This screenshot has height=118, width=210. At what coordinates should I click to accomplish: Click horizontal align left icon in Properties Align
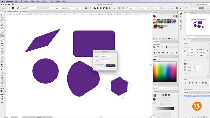(x=190, y=83)
